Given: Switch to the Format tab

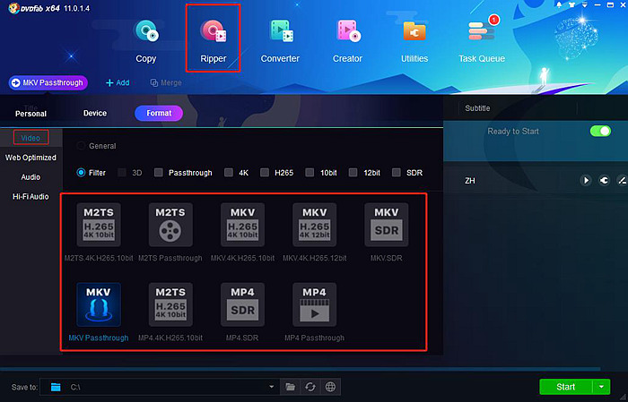Looking at the screenshot, I should tap(159, 113).
